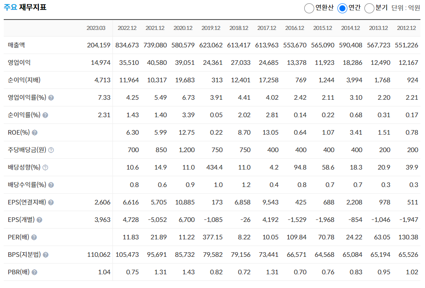
Task: Click the 2013.12 column header
Action: [379, 28]
